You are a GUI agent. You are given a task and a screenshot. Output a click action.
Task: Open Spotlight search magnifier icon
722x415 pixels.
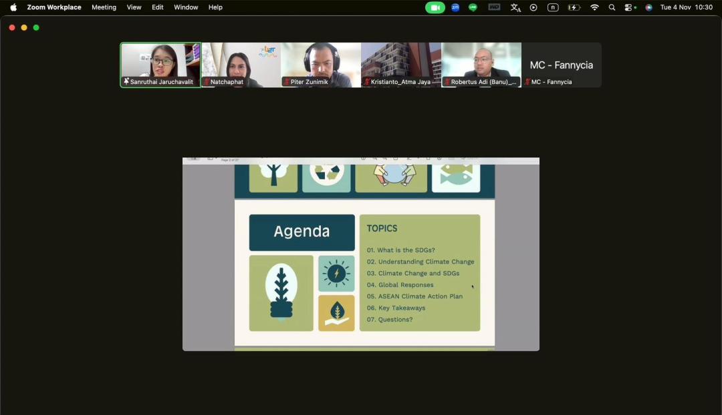click(x=612, y=7)
